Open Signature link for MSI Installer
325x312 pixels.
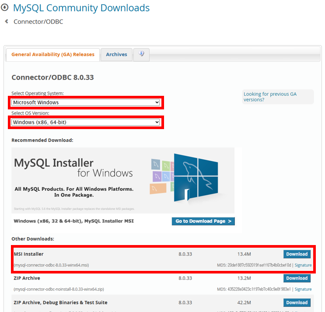[x=303, y=265]
